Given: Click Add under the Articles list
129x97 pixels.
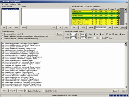Looking at the screenshot, I should (x=54, y=27).
